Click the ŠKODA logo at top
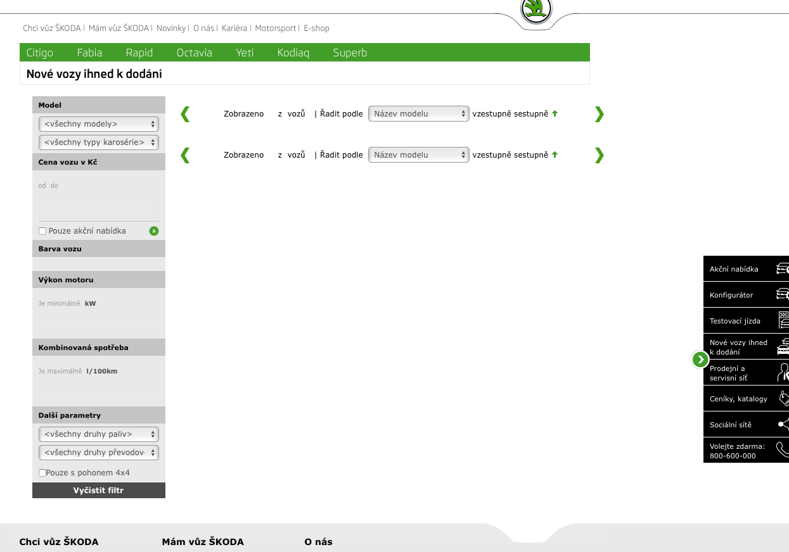789x552 pixels. (536, 10)
